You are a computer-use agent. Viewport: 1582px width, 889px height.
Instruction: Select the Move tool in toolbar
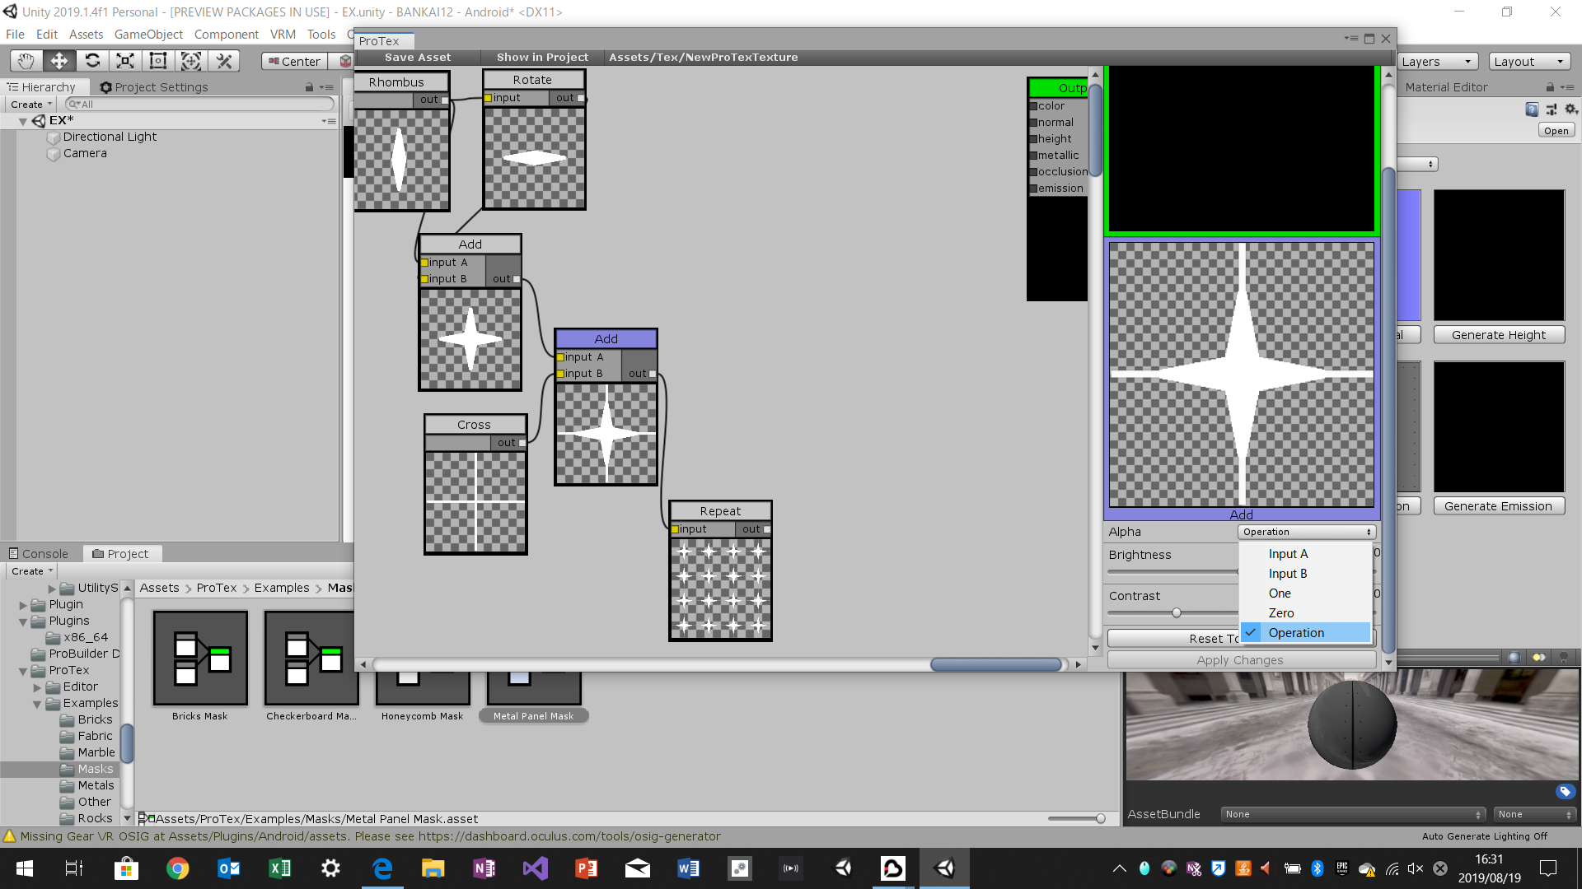(x=59, y=61)
